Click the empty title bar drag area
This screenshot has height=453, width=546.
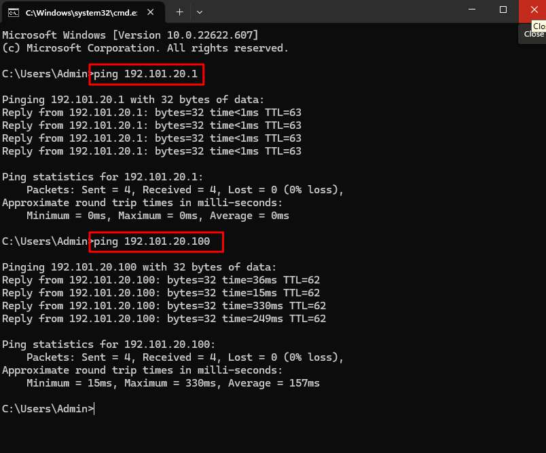(326, 12)
